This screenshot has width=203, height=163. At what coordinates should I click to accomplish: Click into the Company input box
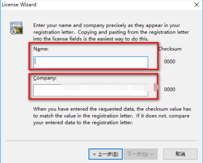tap(91, 90)
